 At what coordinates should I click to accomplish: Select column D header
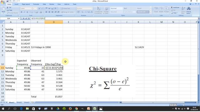pyautogui.click(x=54, y=22)
